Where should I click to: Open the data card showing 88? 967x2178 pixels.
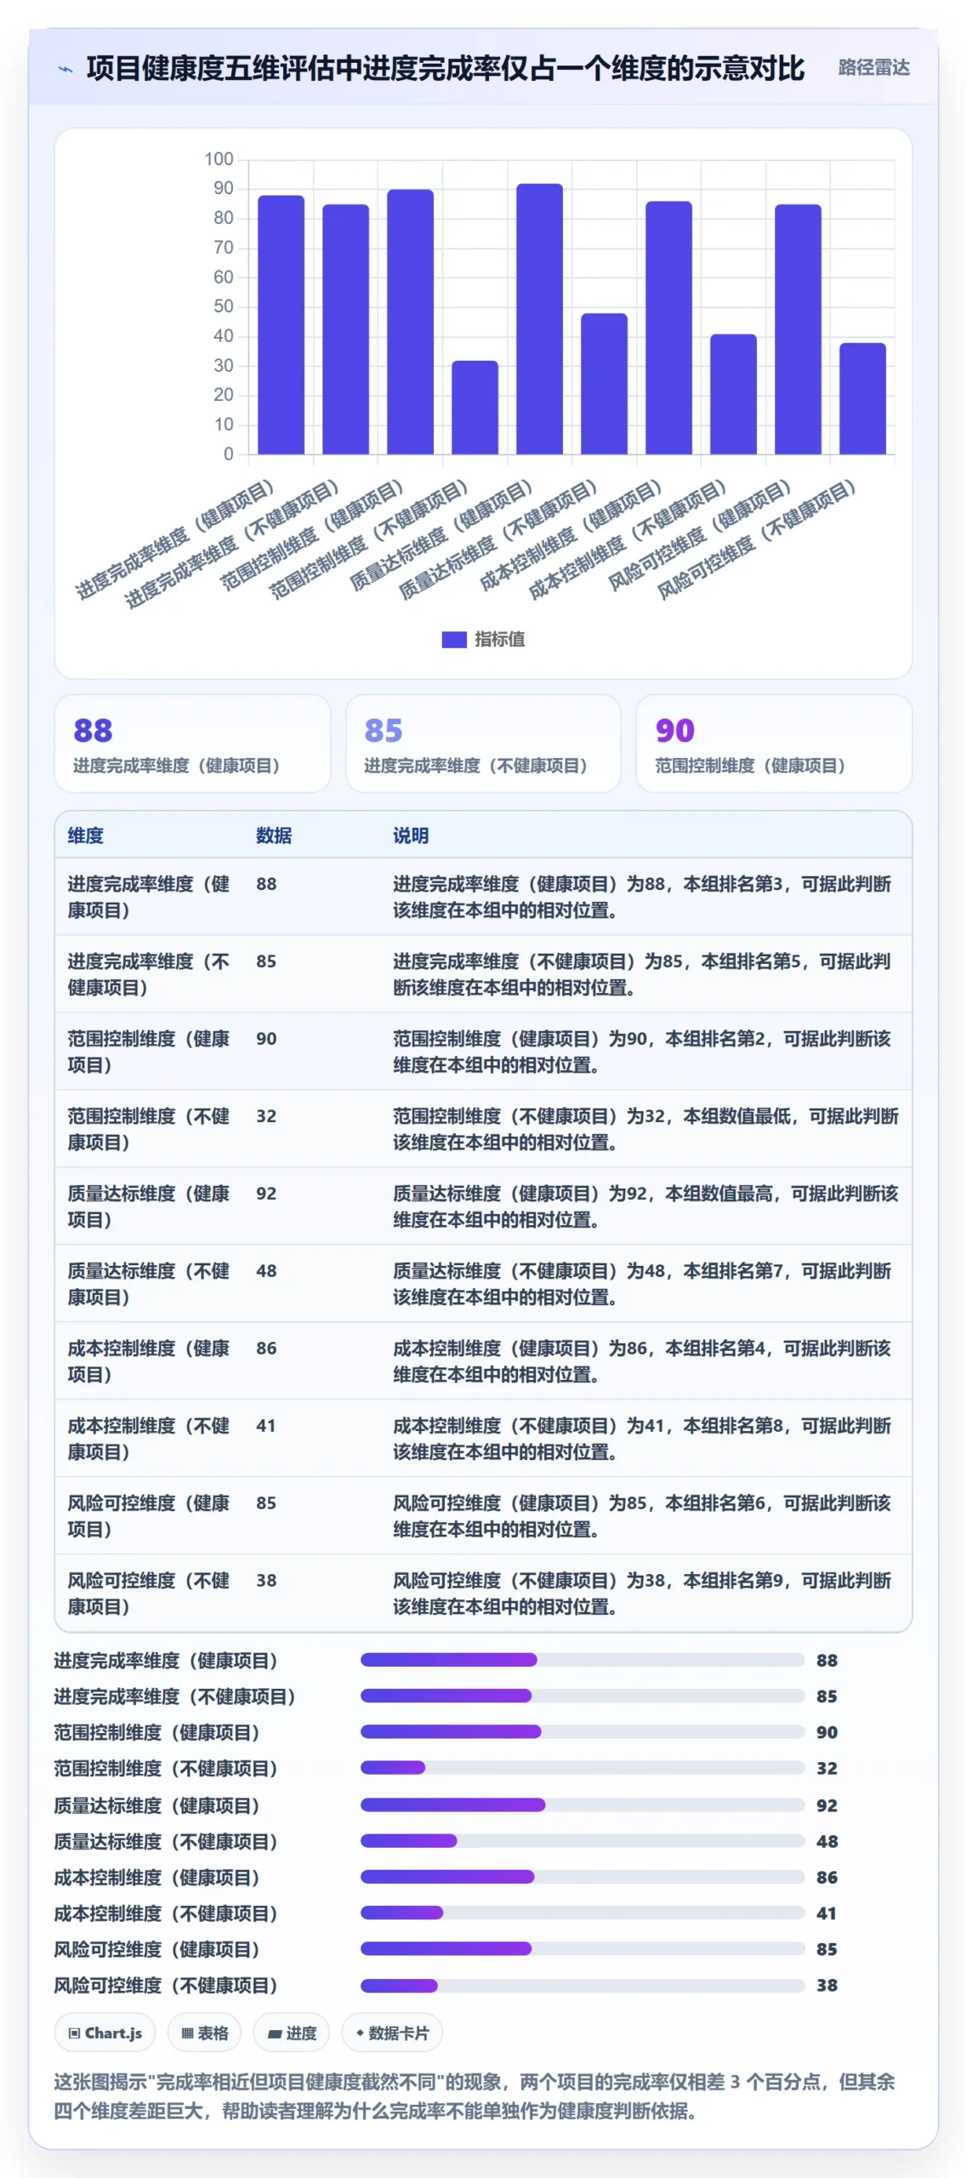click(x=192, y=744)
